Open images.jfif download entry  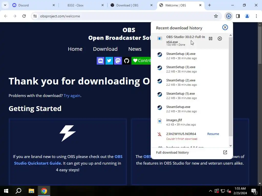(x=190, y=122)
